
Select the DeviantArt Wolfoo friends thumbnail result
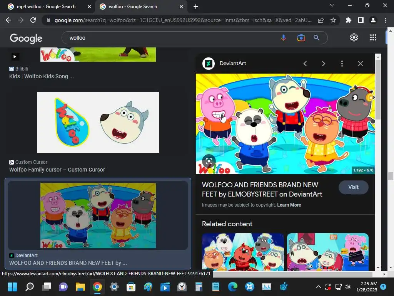[98, 215]
